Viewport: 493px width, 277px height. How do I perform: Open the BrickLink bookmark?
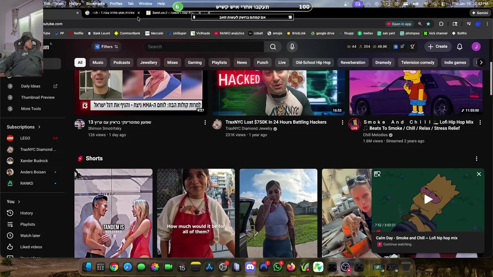tap(296, 33)
